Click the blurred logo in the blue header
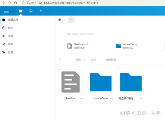 9,12
